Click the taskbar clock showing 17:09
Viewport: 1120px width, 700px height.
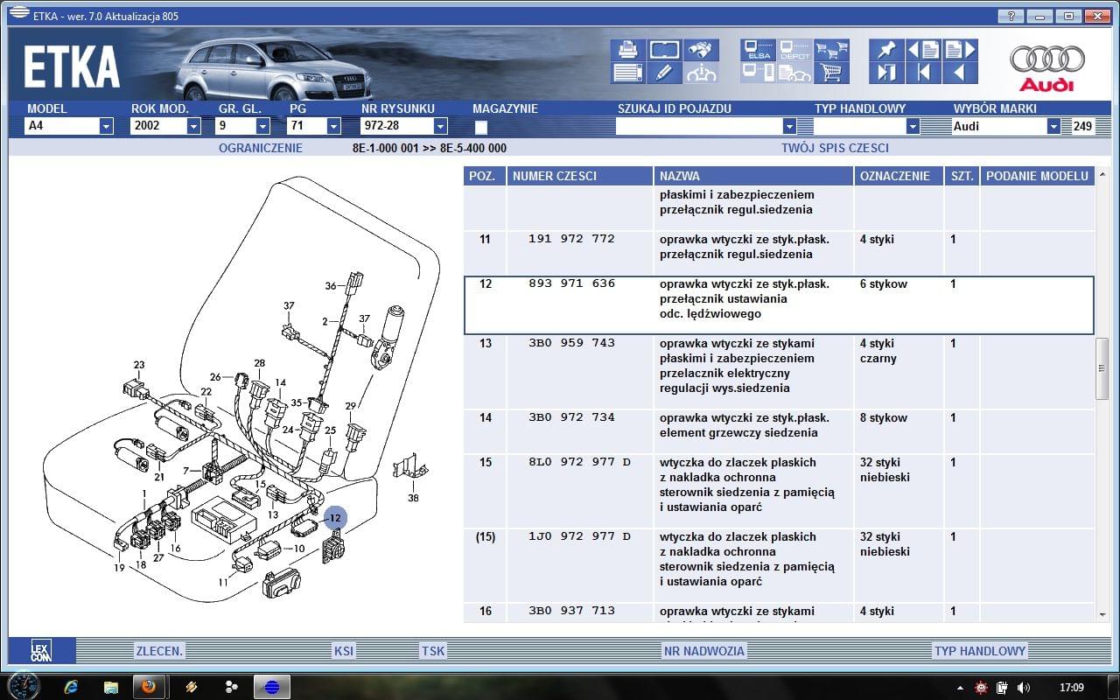(x=1071, y=688)
